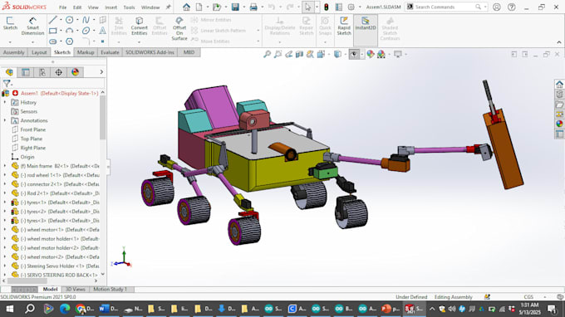Open Circle tool dropdown arrow
The width and height of the screenshot is (565, 317).
[77, 20]
